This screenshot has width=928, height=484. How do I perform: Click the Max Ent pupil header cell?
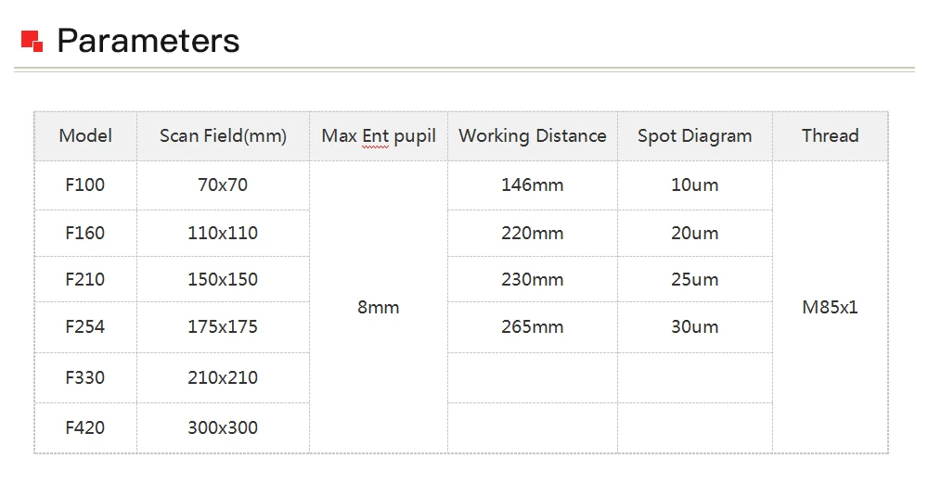pos(379,136)
